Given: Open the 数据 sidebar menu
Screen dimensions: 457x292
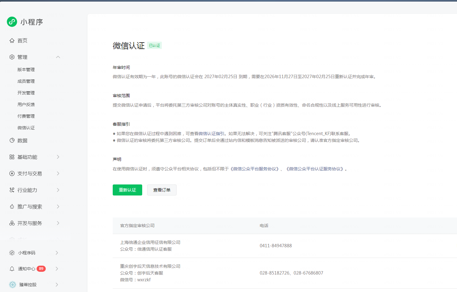Looking at the screenshot, I should click(22, 140).
